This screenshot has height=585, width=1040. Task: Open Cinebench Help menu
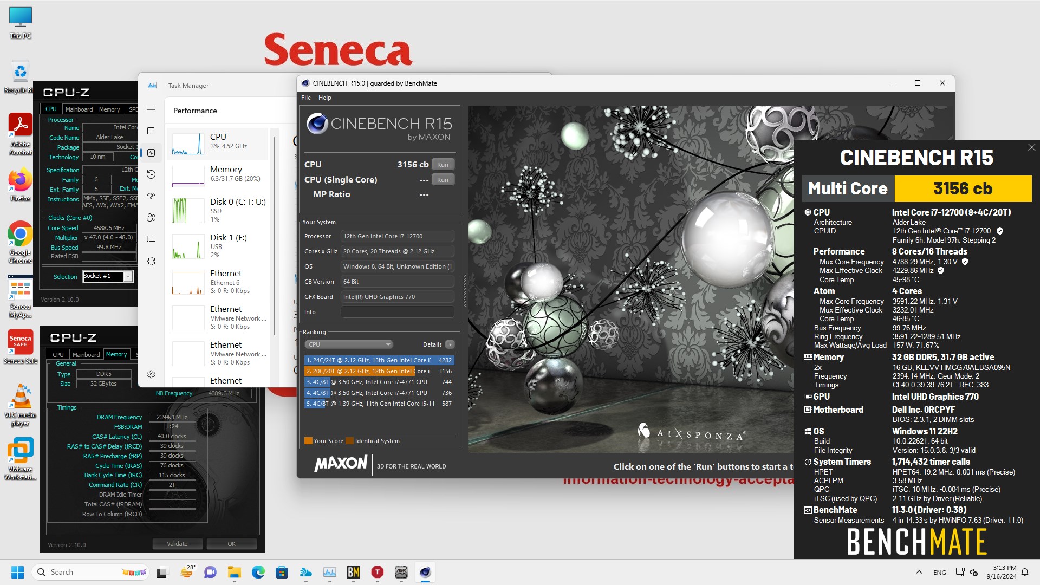tap(325, 97)
